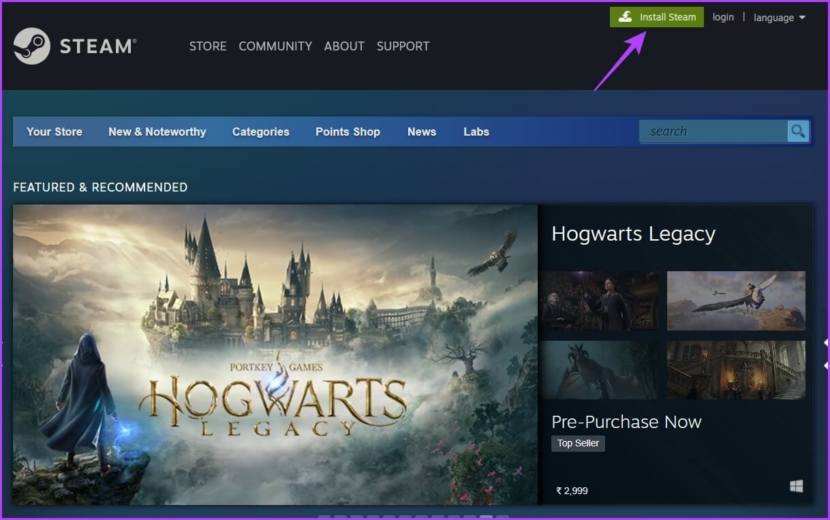Open the SUPPORT page
Screen dimensions: 830x520
403,46
